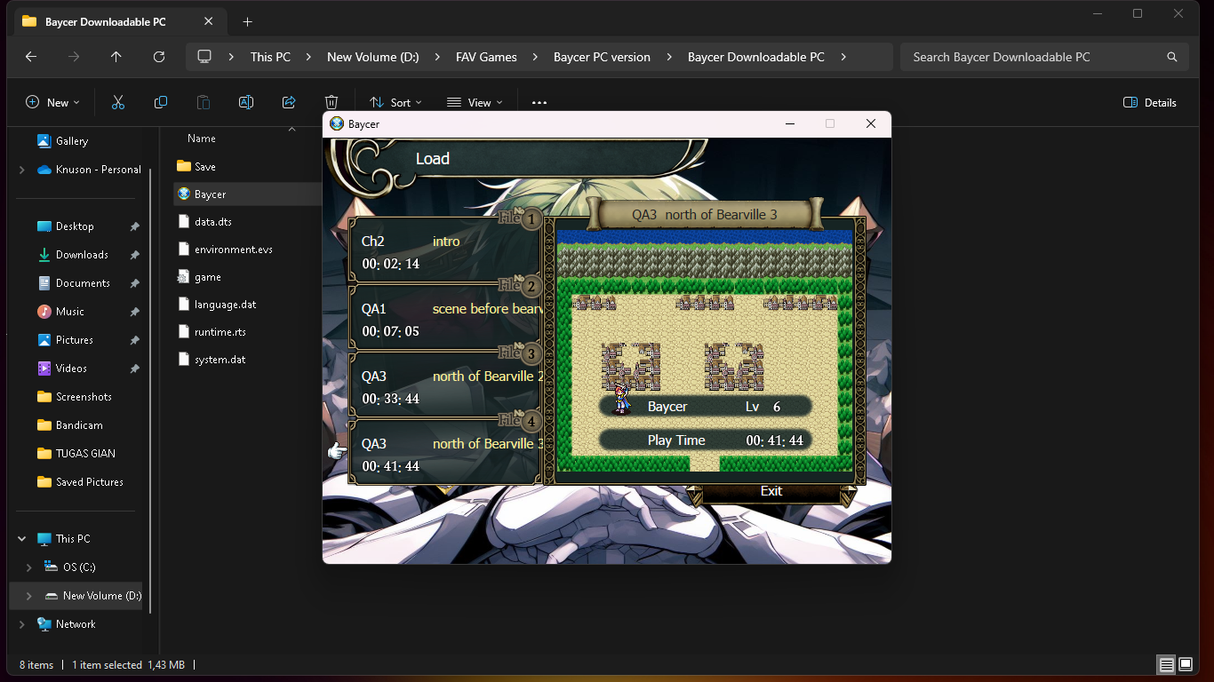Expand chevron after Baycer Downloadable PC breadcrumb
This screenshot has width=1214, height=682.
pyautogui.click(x=843, y=57)
